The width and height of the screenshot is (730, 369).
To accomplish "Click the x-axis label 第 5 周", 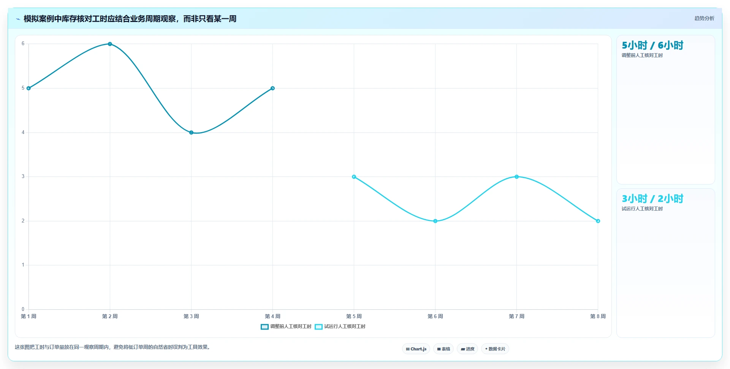I will point(354,316).
